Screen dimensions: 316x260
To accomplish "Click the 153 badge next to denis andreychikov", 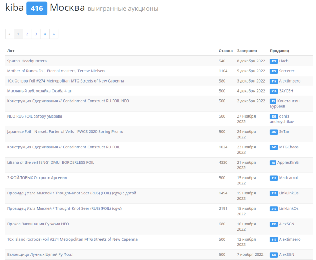I will [x=274, y=116].
